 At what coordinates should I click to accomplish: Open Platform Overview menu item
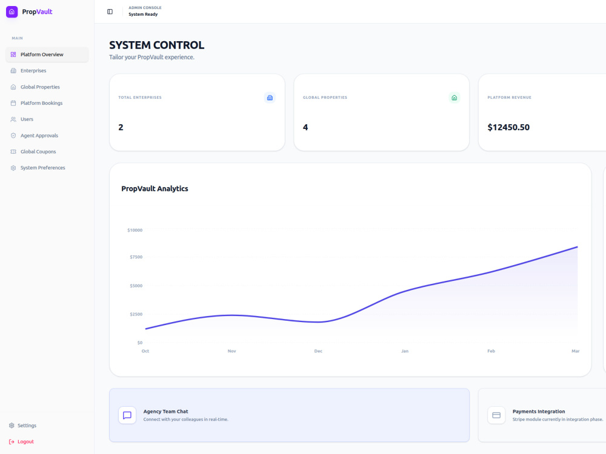pos(47,54)
